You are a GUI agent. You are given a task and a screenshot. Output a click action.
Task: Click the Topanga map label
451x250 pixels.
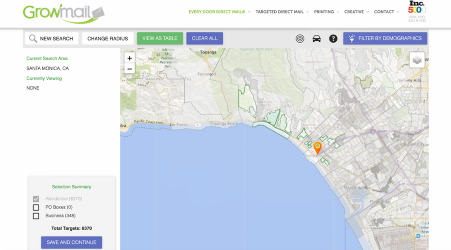[208, 52]
